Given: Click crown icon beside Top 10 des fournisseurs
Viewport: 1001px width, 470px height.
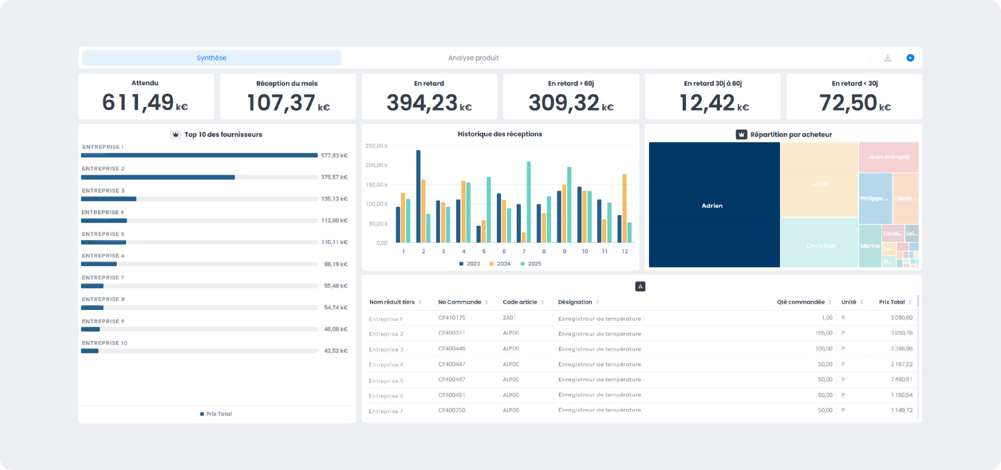Looking at the screenshot, I should 176,134.
